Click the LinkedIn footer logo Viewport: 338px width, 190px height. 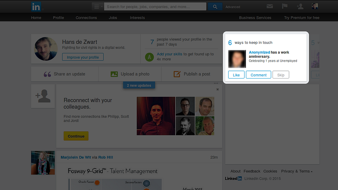pos(234,178)
